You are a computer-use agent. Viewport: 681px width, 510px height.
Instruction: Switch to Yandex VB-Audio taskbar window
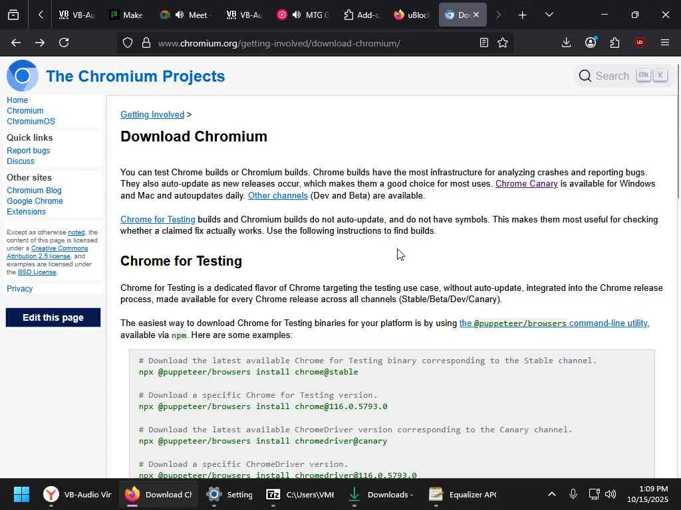click(77, 494)
